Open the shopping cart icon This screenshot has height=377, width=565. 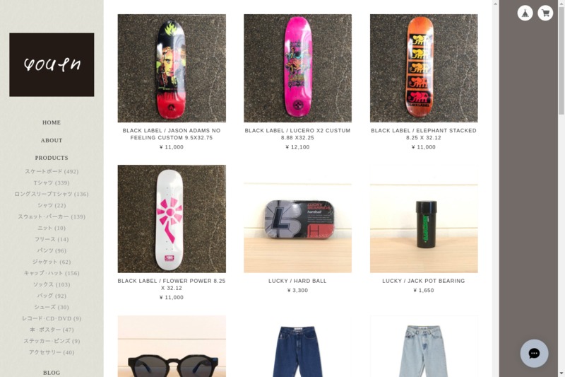[x=545, y=13]
